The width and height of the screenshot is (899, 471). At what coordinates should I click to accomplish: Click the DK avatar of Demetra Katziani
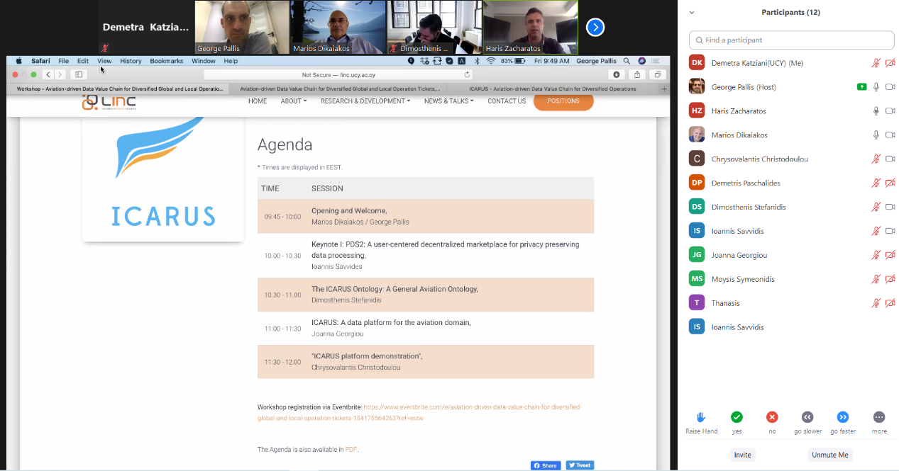[697, 63]
